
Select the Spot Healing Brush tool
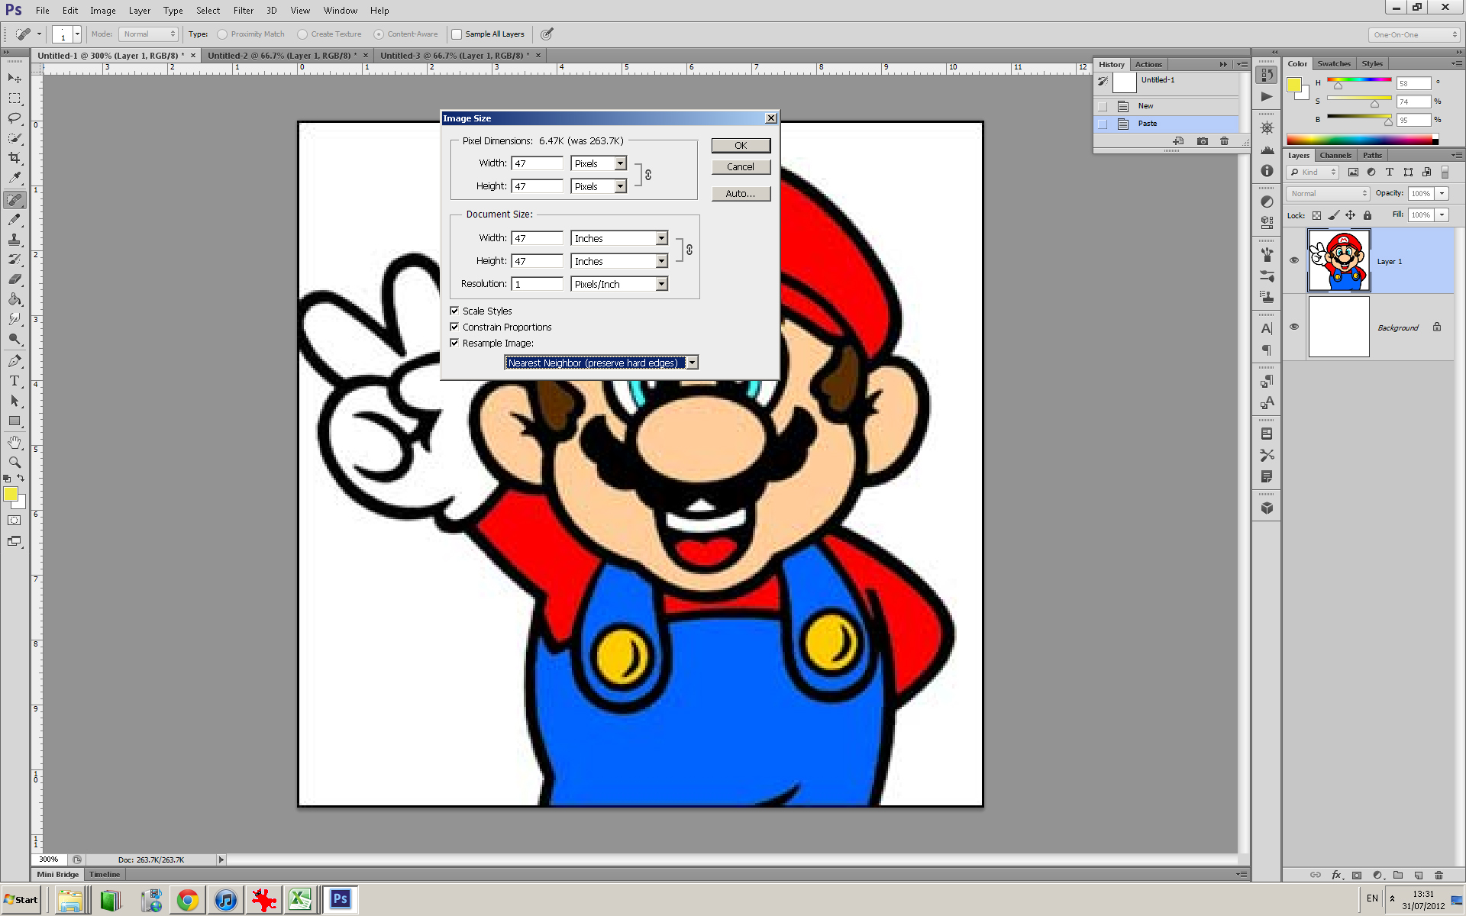[15, 200]
